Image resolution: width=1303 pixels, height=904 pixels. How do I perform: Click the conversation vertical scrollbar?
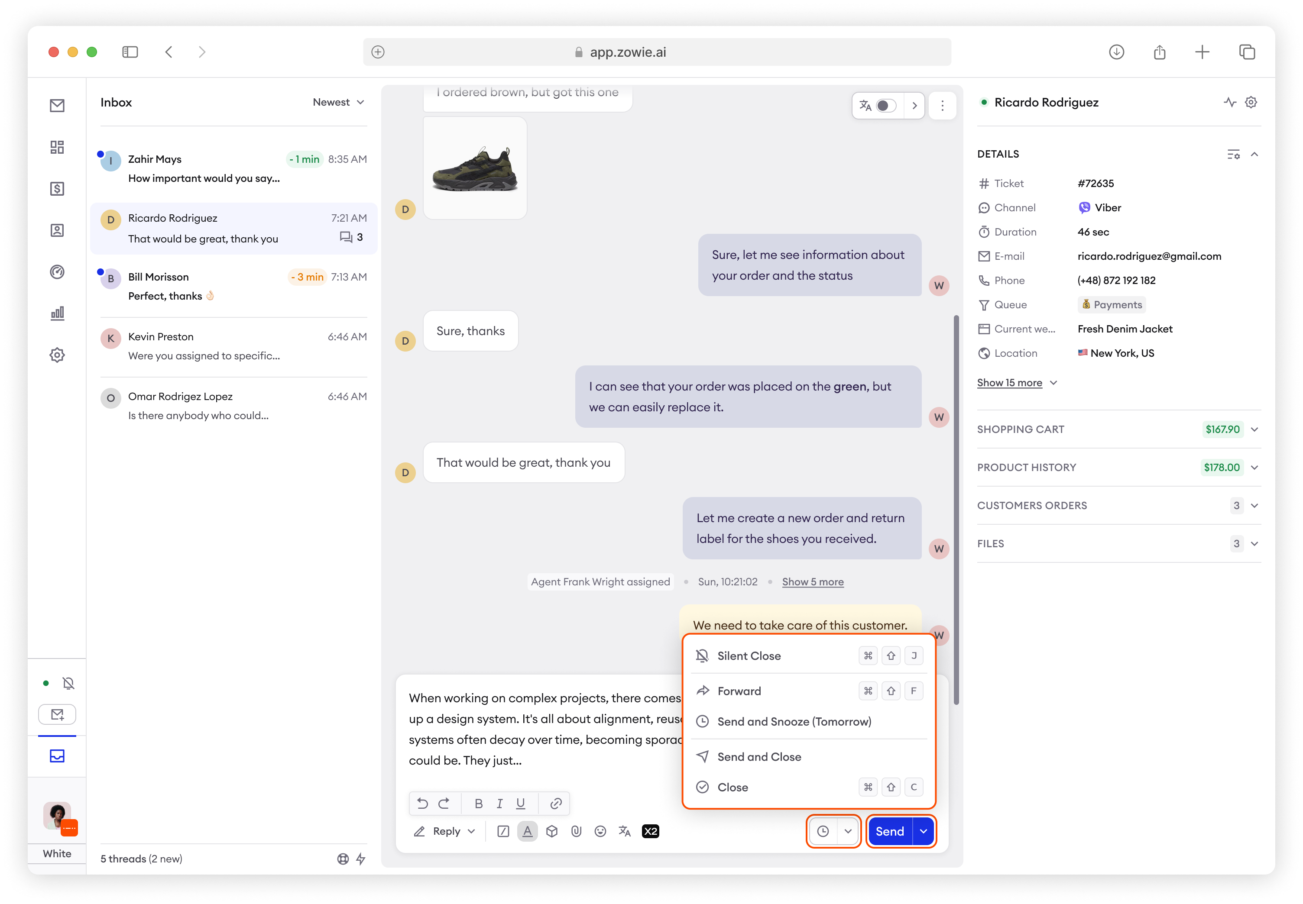[956, 510]
